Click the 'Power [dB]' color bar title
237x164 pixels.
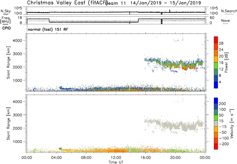[226, 62]
